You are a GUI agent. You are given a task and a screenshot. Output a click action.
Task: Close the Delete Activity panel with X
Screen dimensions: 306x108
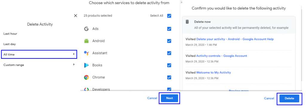[x=76, y=16]
